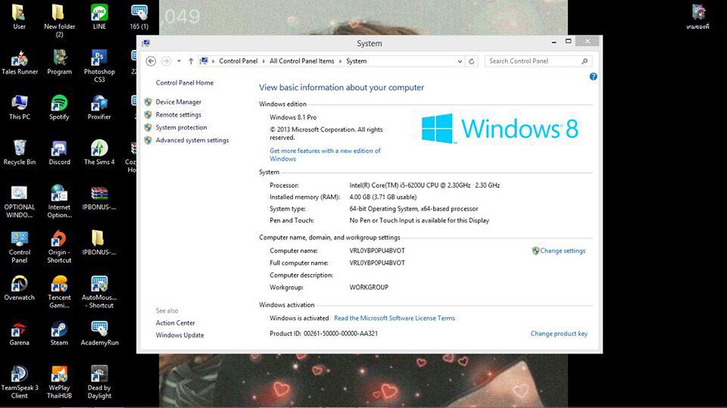Select Windows 8.1 Pro edition text
The image size is (727, 408).
click(293, 117)
